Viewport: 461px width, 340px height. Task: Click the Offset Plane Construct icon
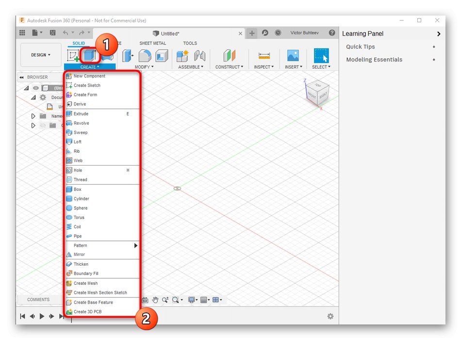click(x=230, y=56)
